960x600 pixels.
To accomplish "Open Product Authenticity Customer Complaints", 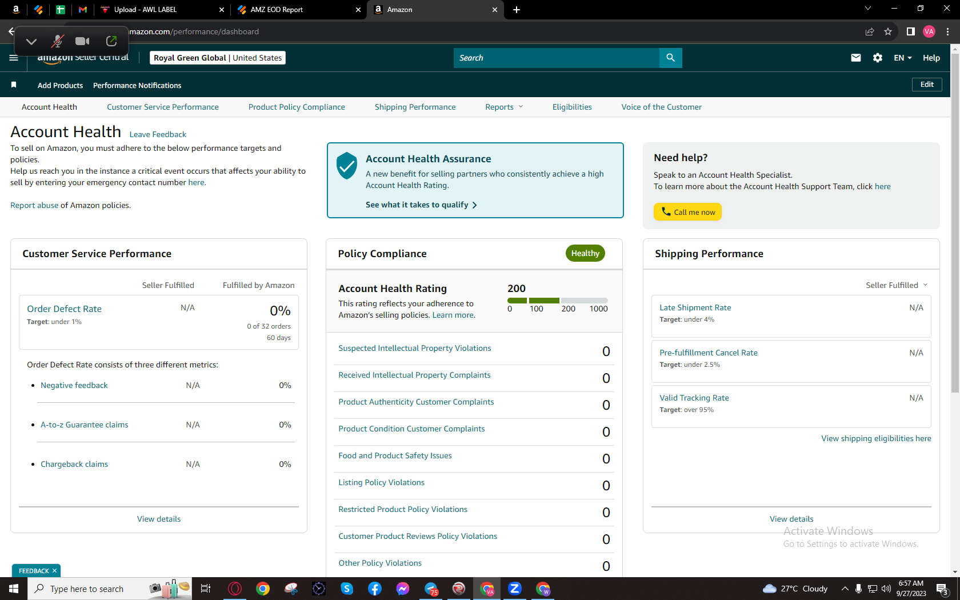I will pos(416,402).
